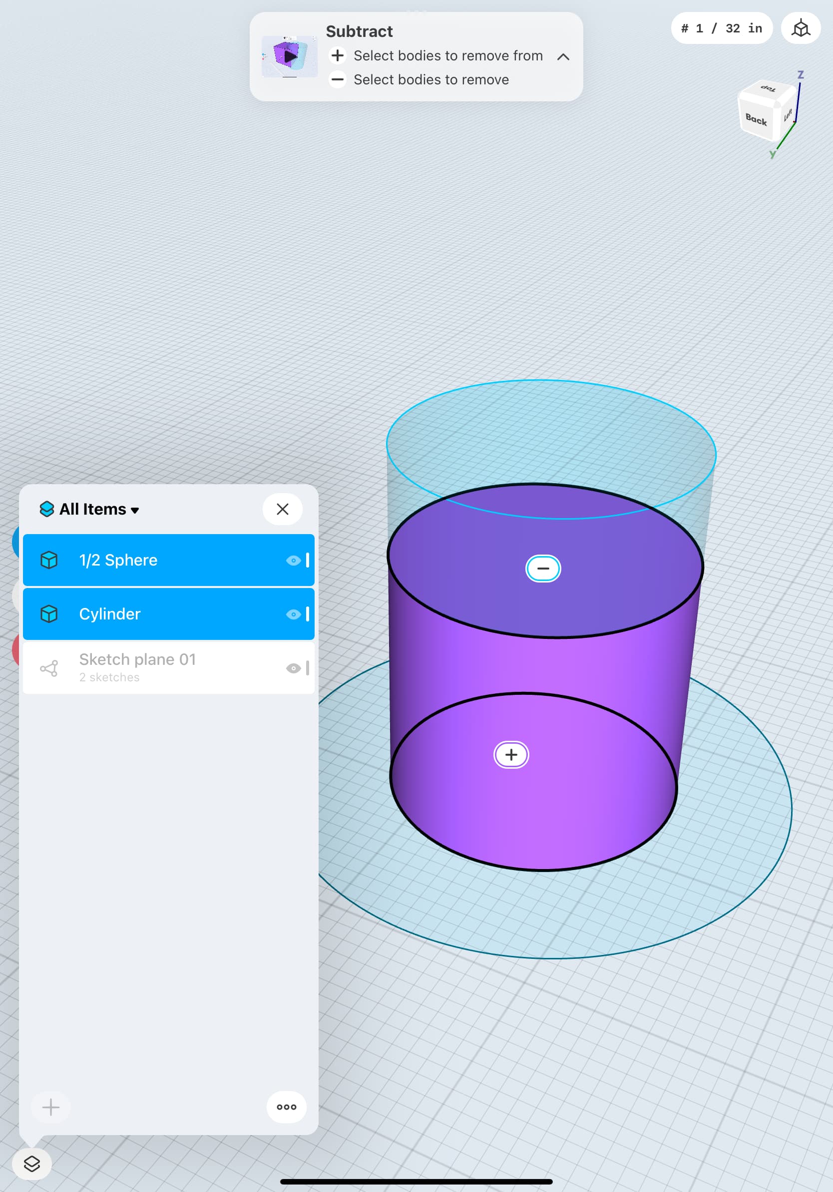833x1192 pixels.
Task: Toggle the Items layers button
Action: click(31, 1164)
